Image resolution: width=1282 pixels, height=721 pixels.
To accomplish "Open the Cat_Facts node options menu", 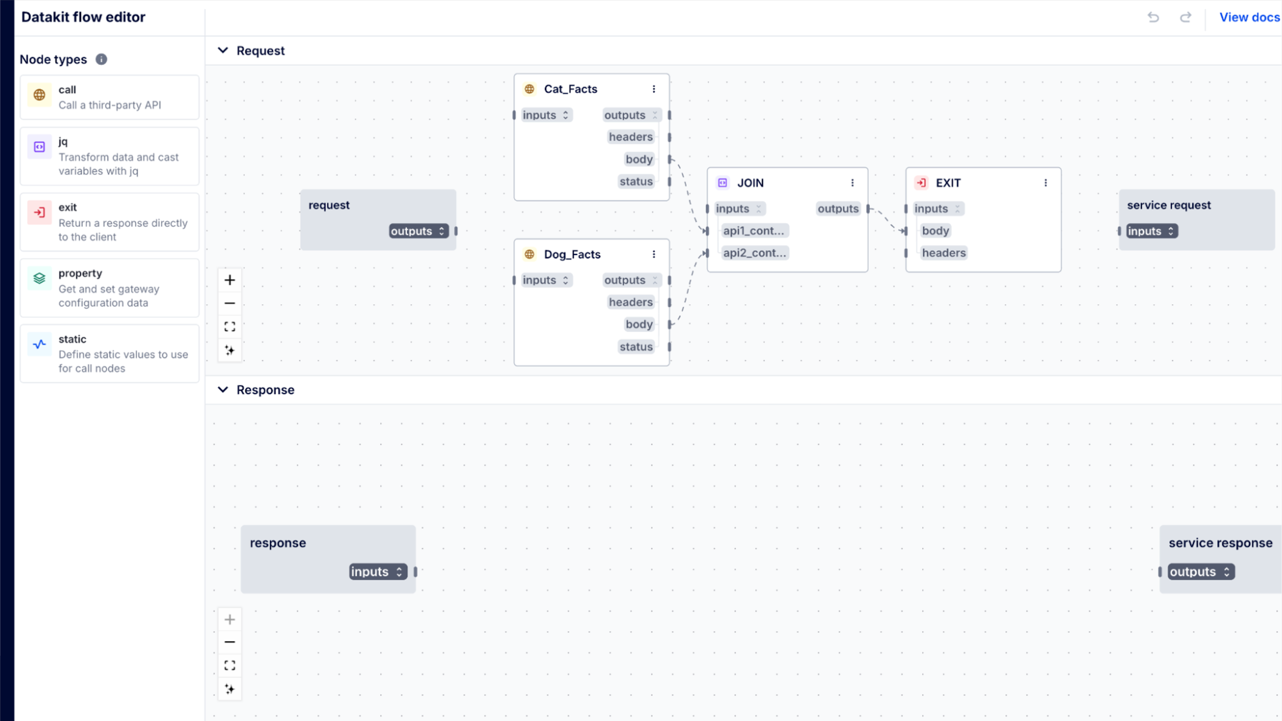I will click(654, 89).
